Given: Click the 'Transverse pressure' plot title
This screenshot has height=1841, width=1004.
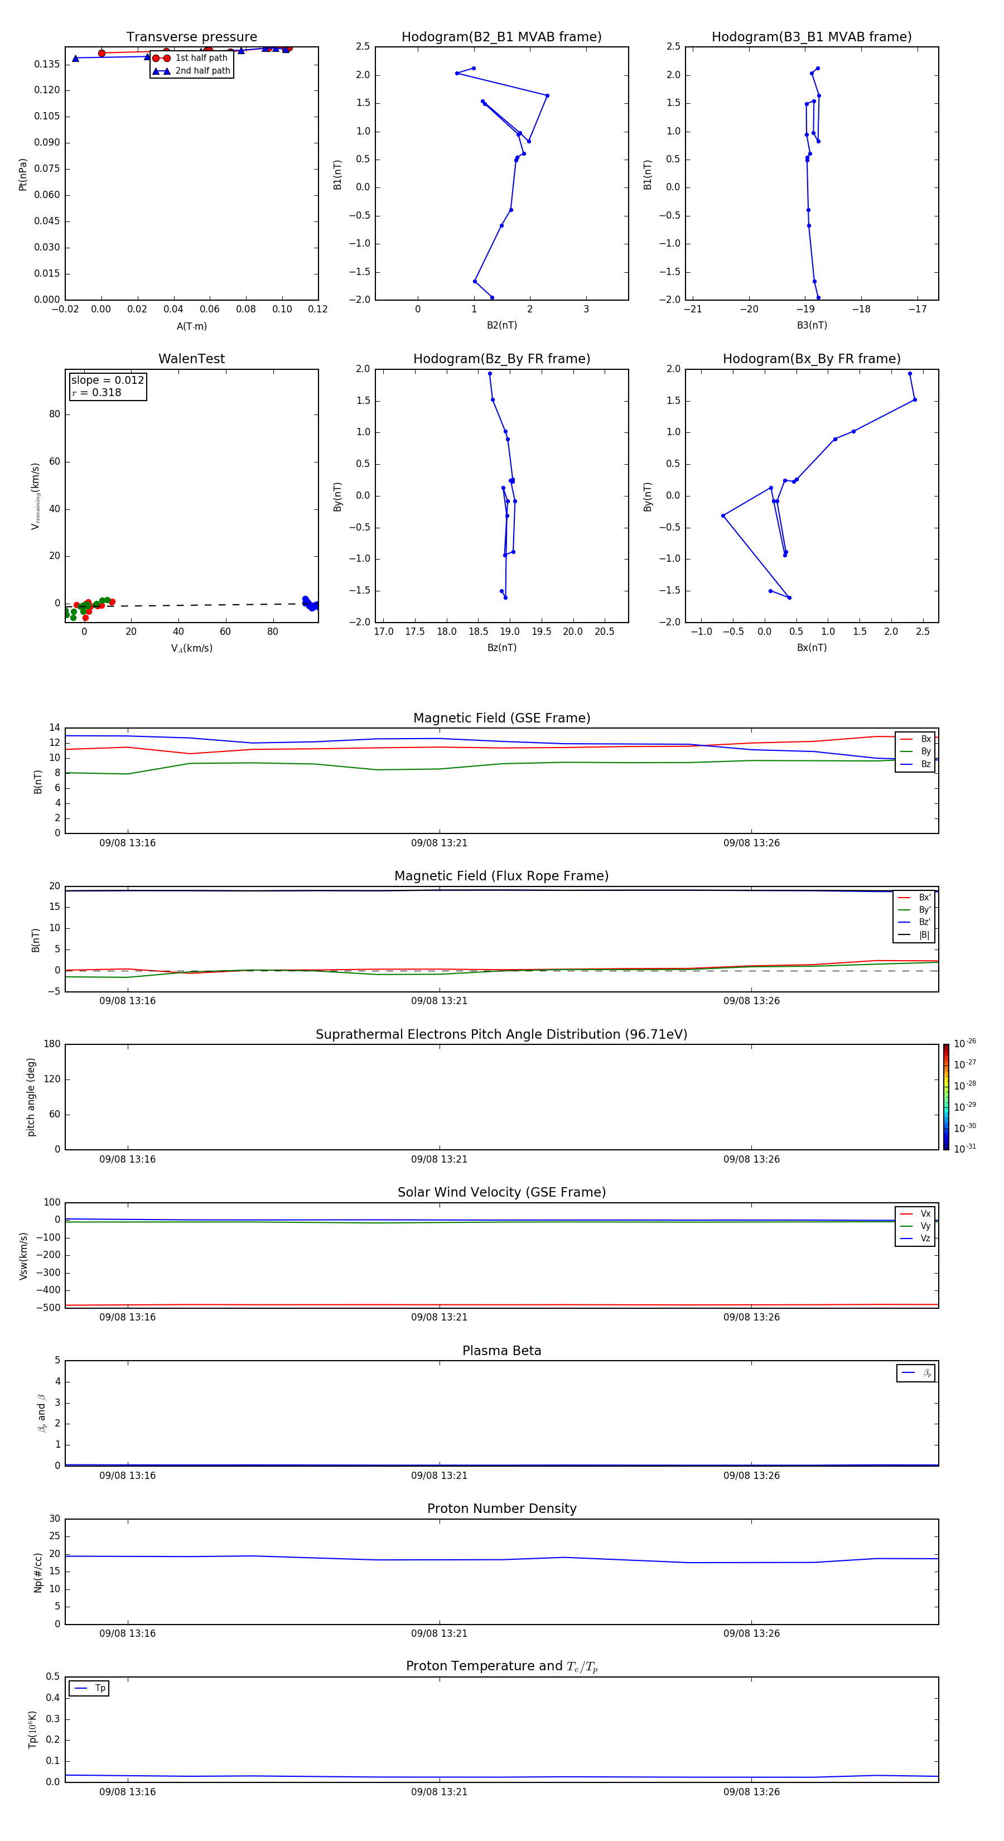Looking at the screenshot, I should 191,37.
